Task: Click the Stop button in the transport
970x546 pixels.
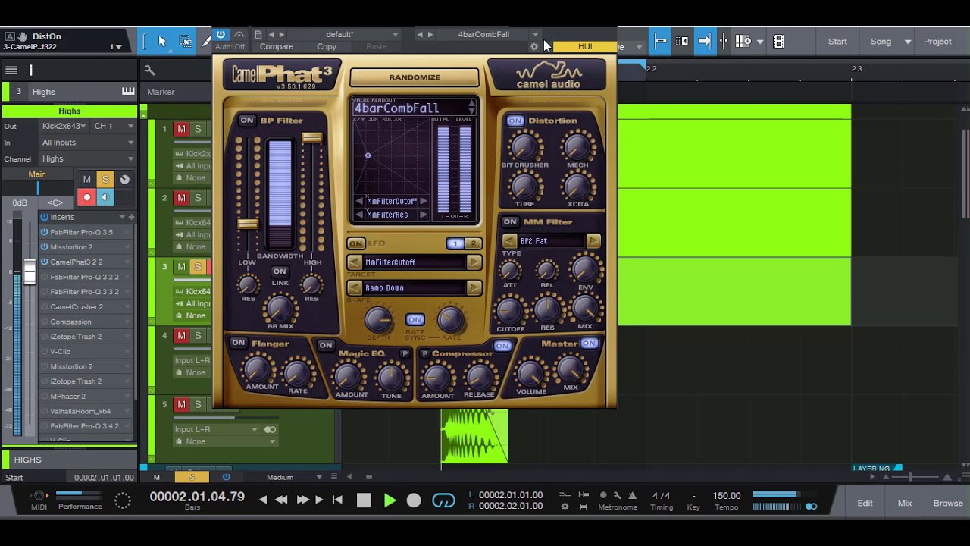Action: click(365, 500)
